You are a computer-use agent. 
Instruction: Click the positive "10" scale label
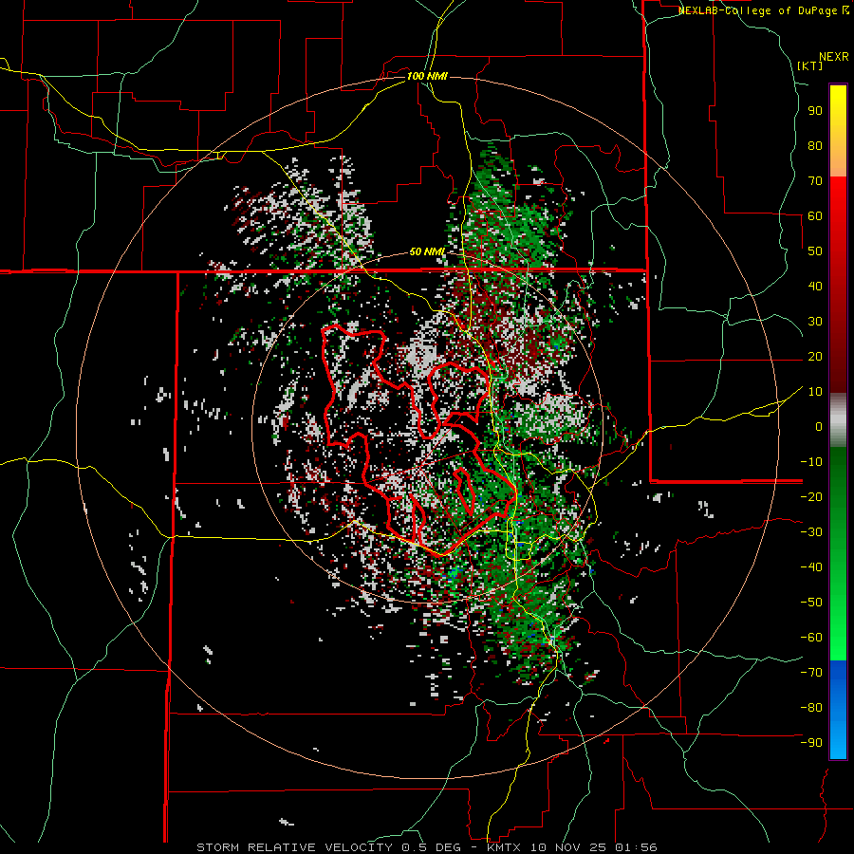point(815,392)
